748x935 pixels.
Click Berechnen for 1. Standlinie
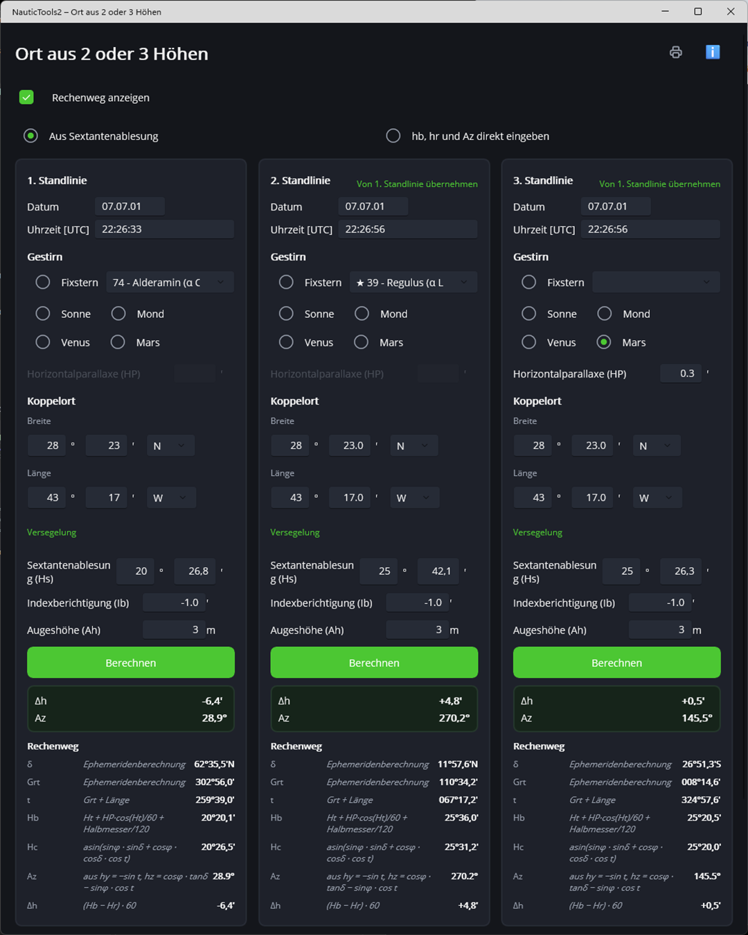point(131,663)
